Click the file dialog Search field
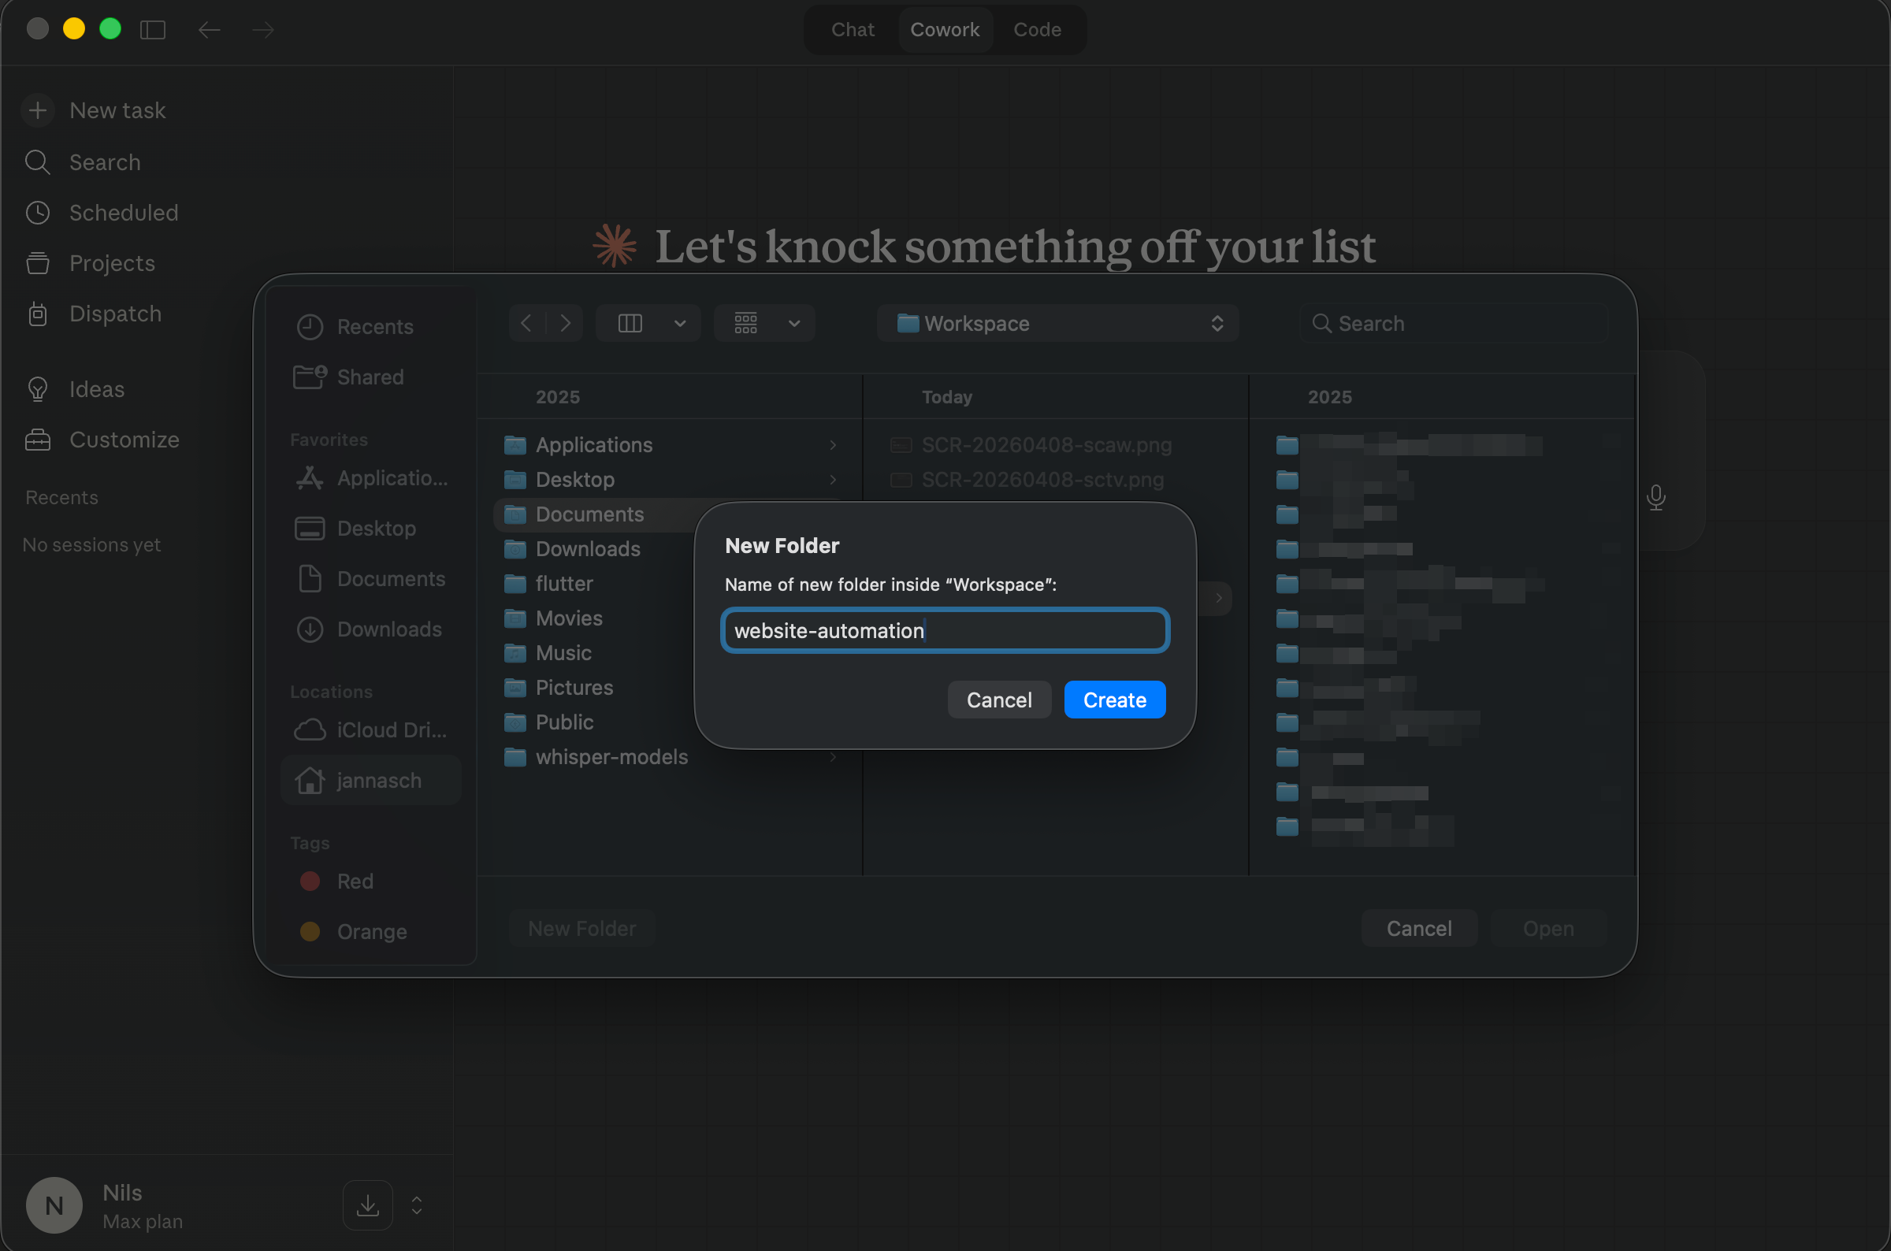The image size is (1891, 1251). [1452, 323]
